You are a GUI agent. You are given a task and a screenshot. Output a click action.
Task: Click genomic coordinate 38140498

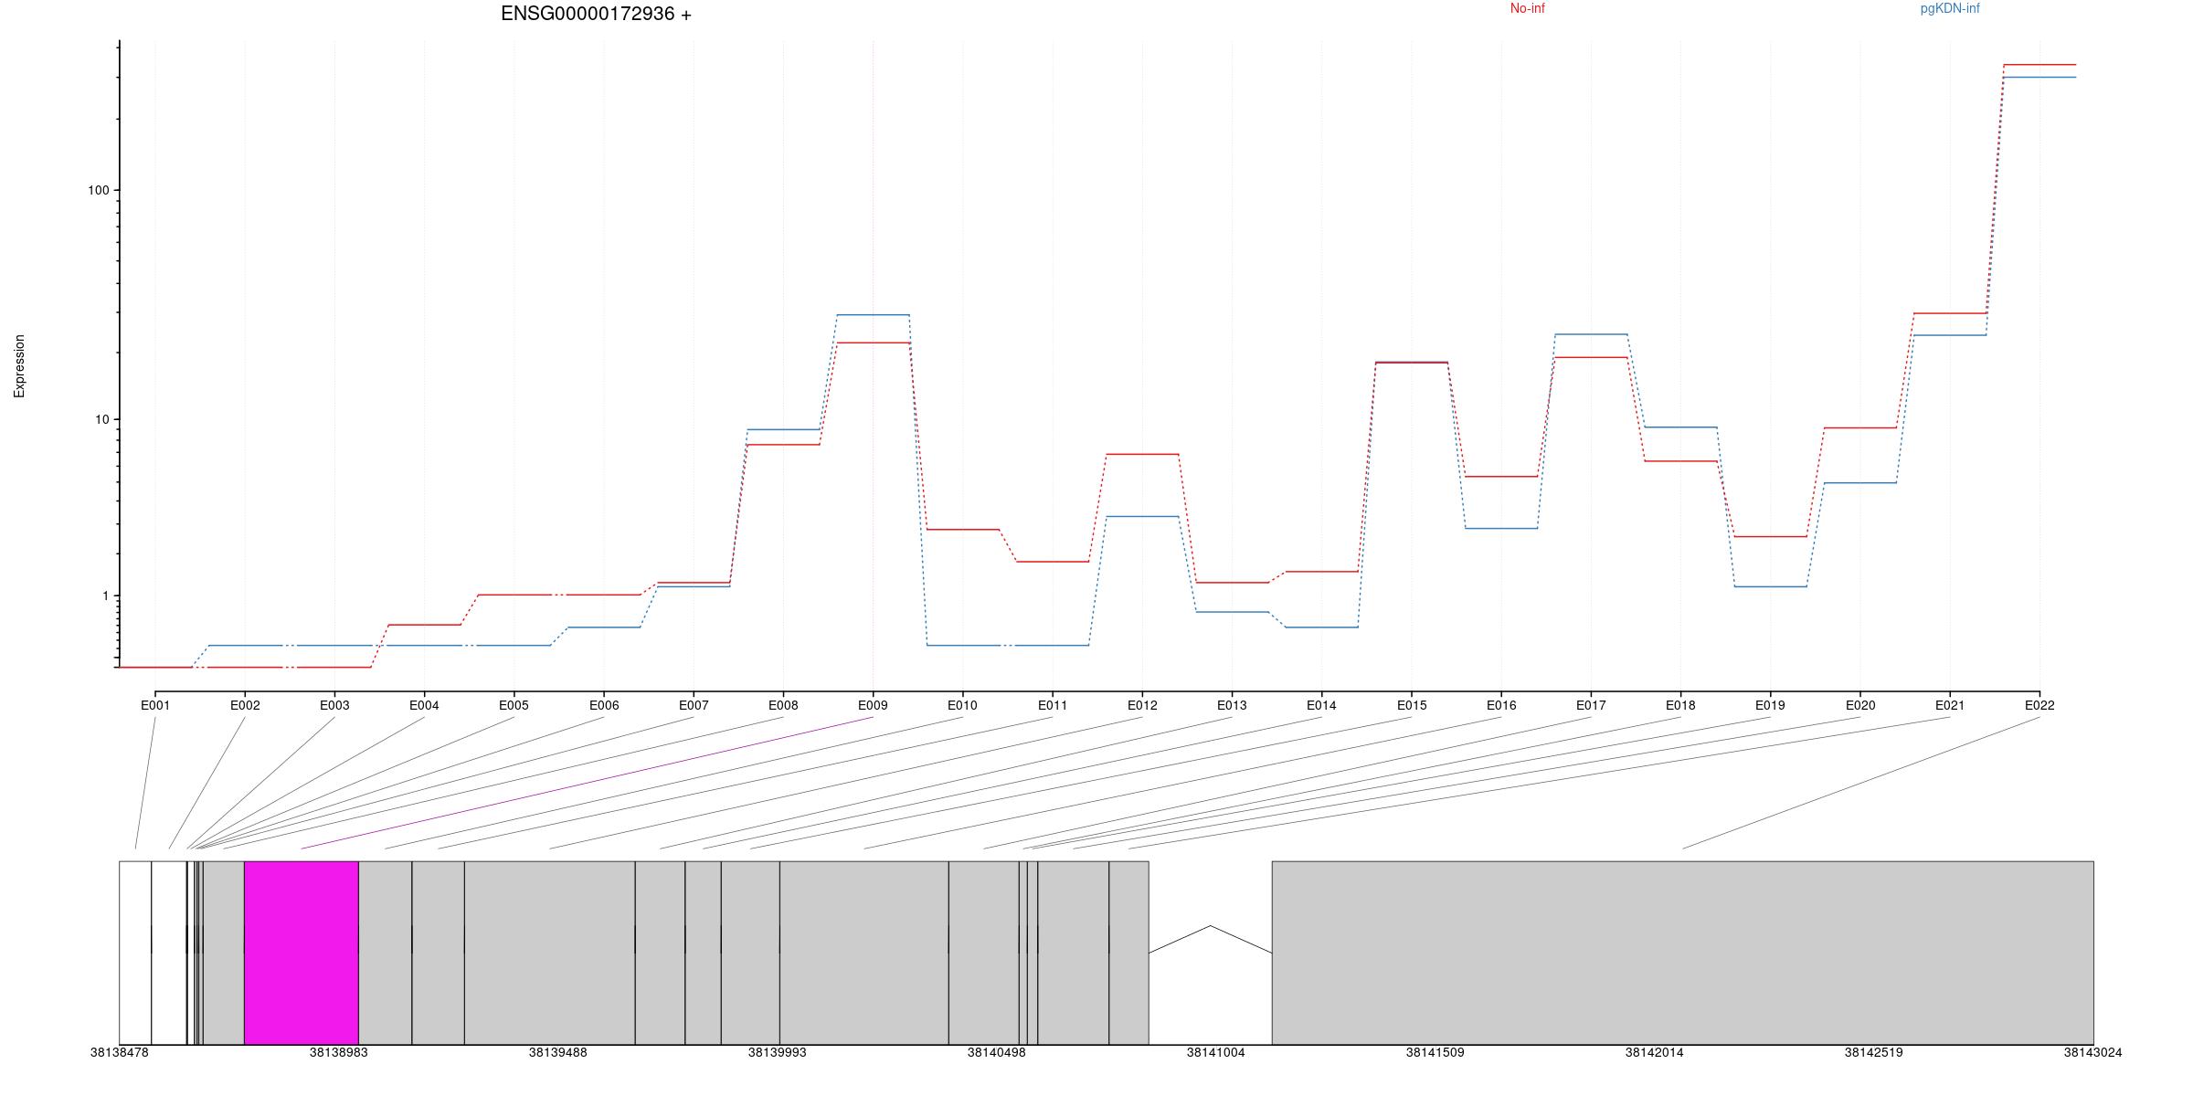(x=996, y=1052)
